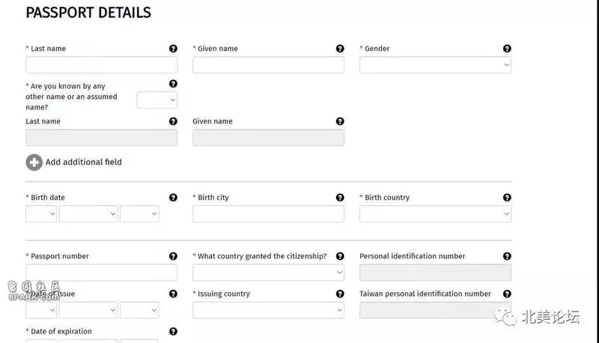Show help for Date of expiration
This screenshot has height=343, width=599.
click(x=173, y=332)
